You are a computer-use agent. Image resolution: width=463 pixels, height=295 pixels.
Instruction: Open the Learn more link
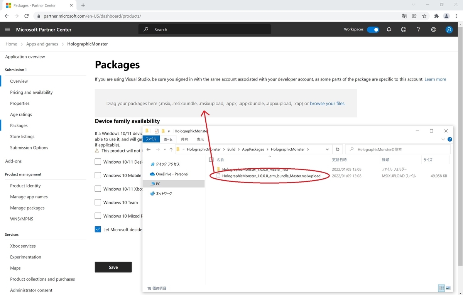click(435, 79)
